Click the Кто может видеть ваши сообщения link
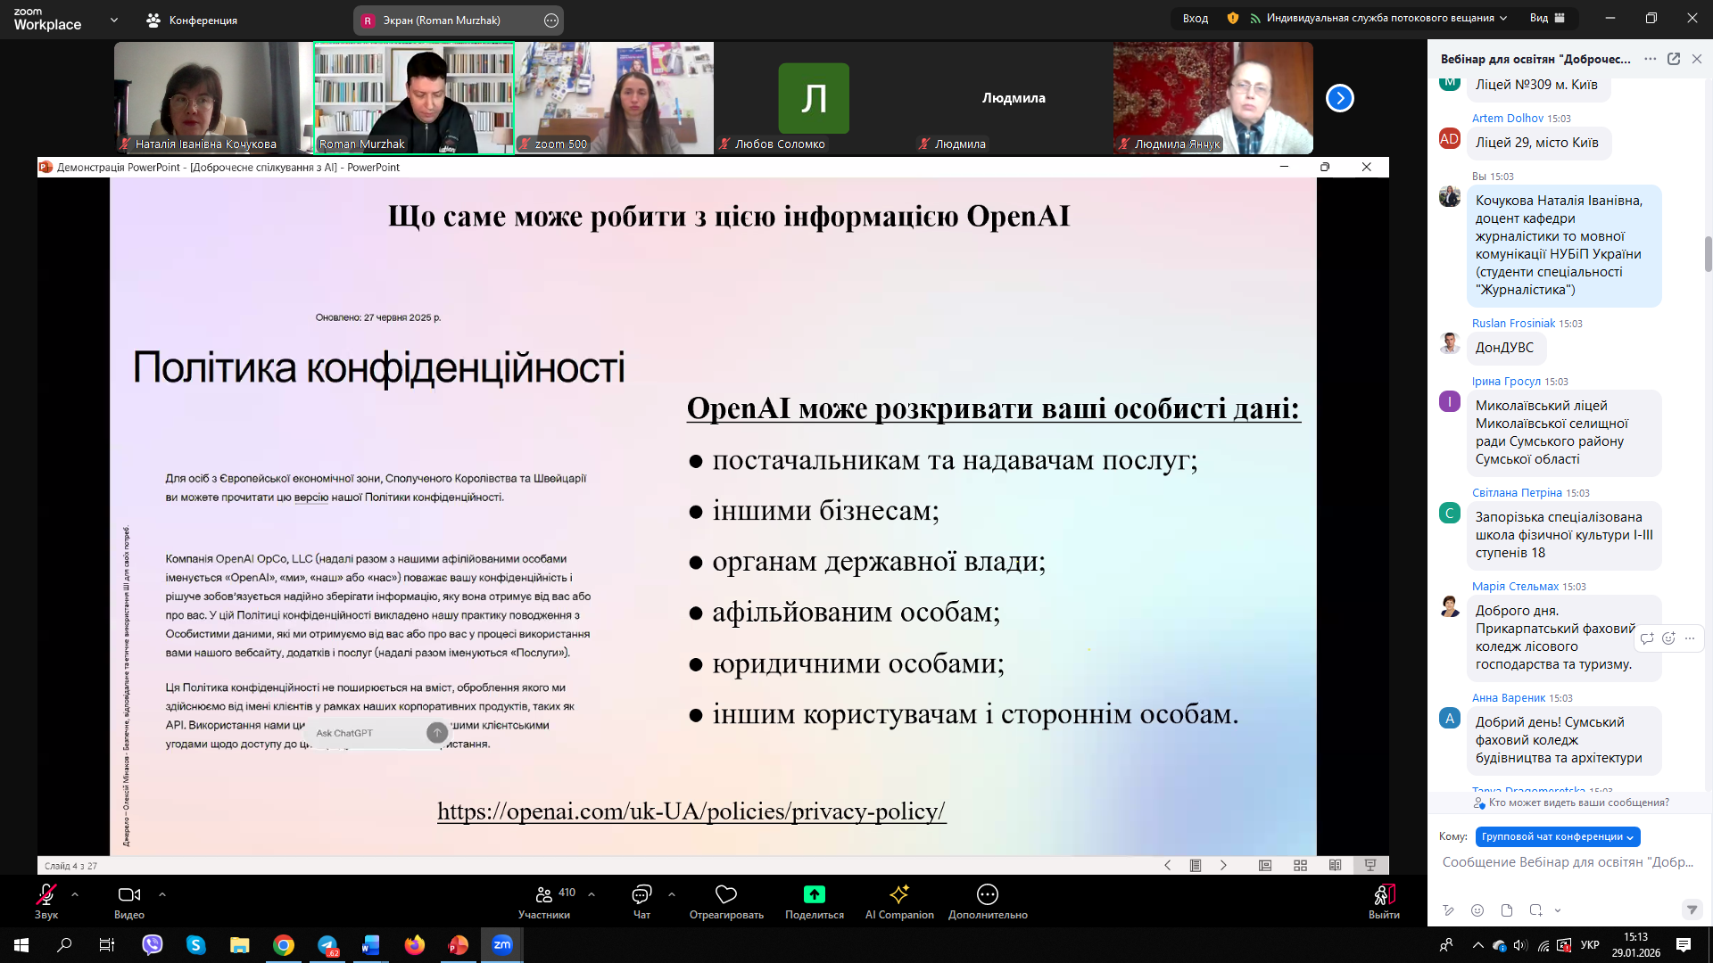The image size is (1713, 963). pyautogui.click(x=1577, y=802)
